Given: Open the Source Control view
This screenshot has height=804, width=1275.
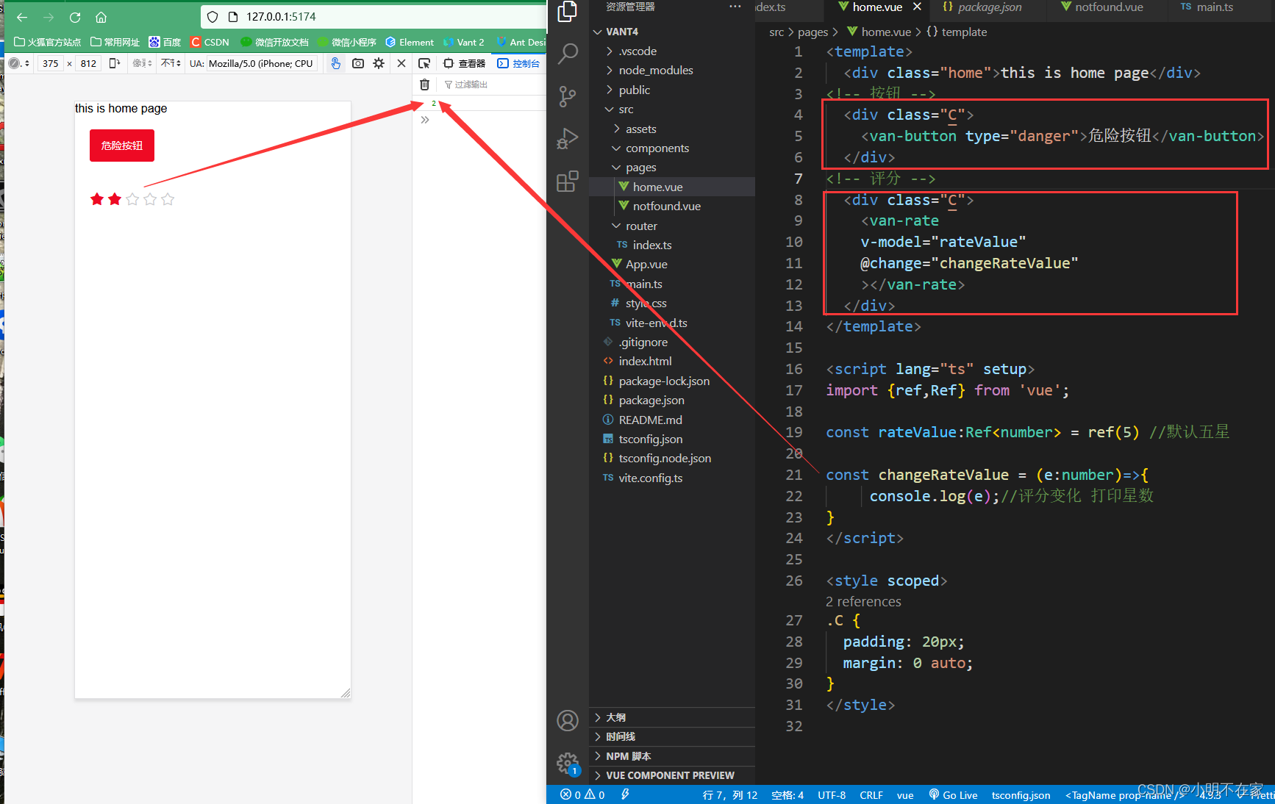Looking at the screenshot, I should click(568, 96).
